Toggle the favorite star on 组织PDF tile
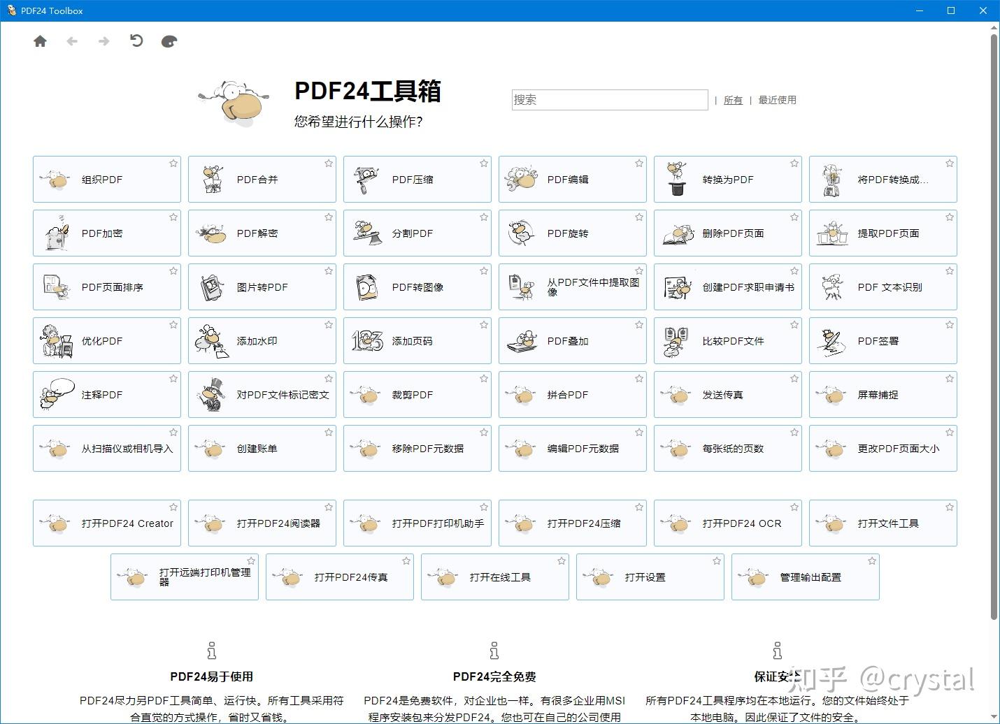The image size is (1000, 724). point(173,163)
